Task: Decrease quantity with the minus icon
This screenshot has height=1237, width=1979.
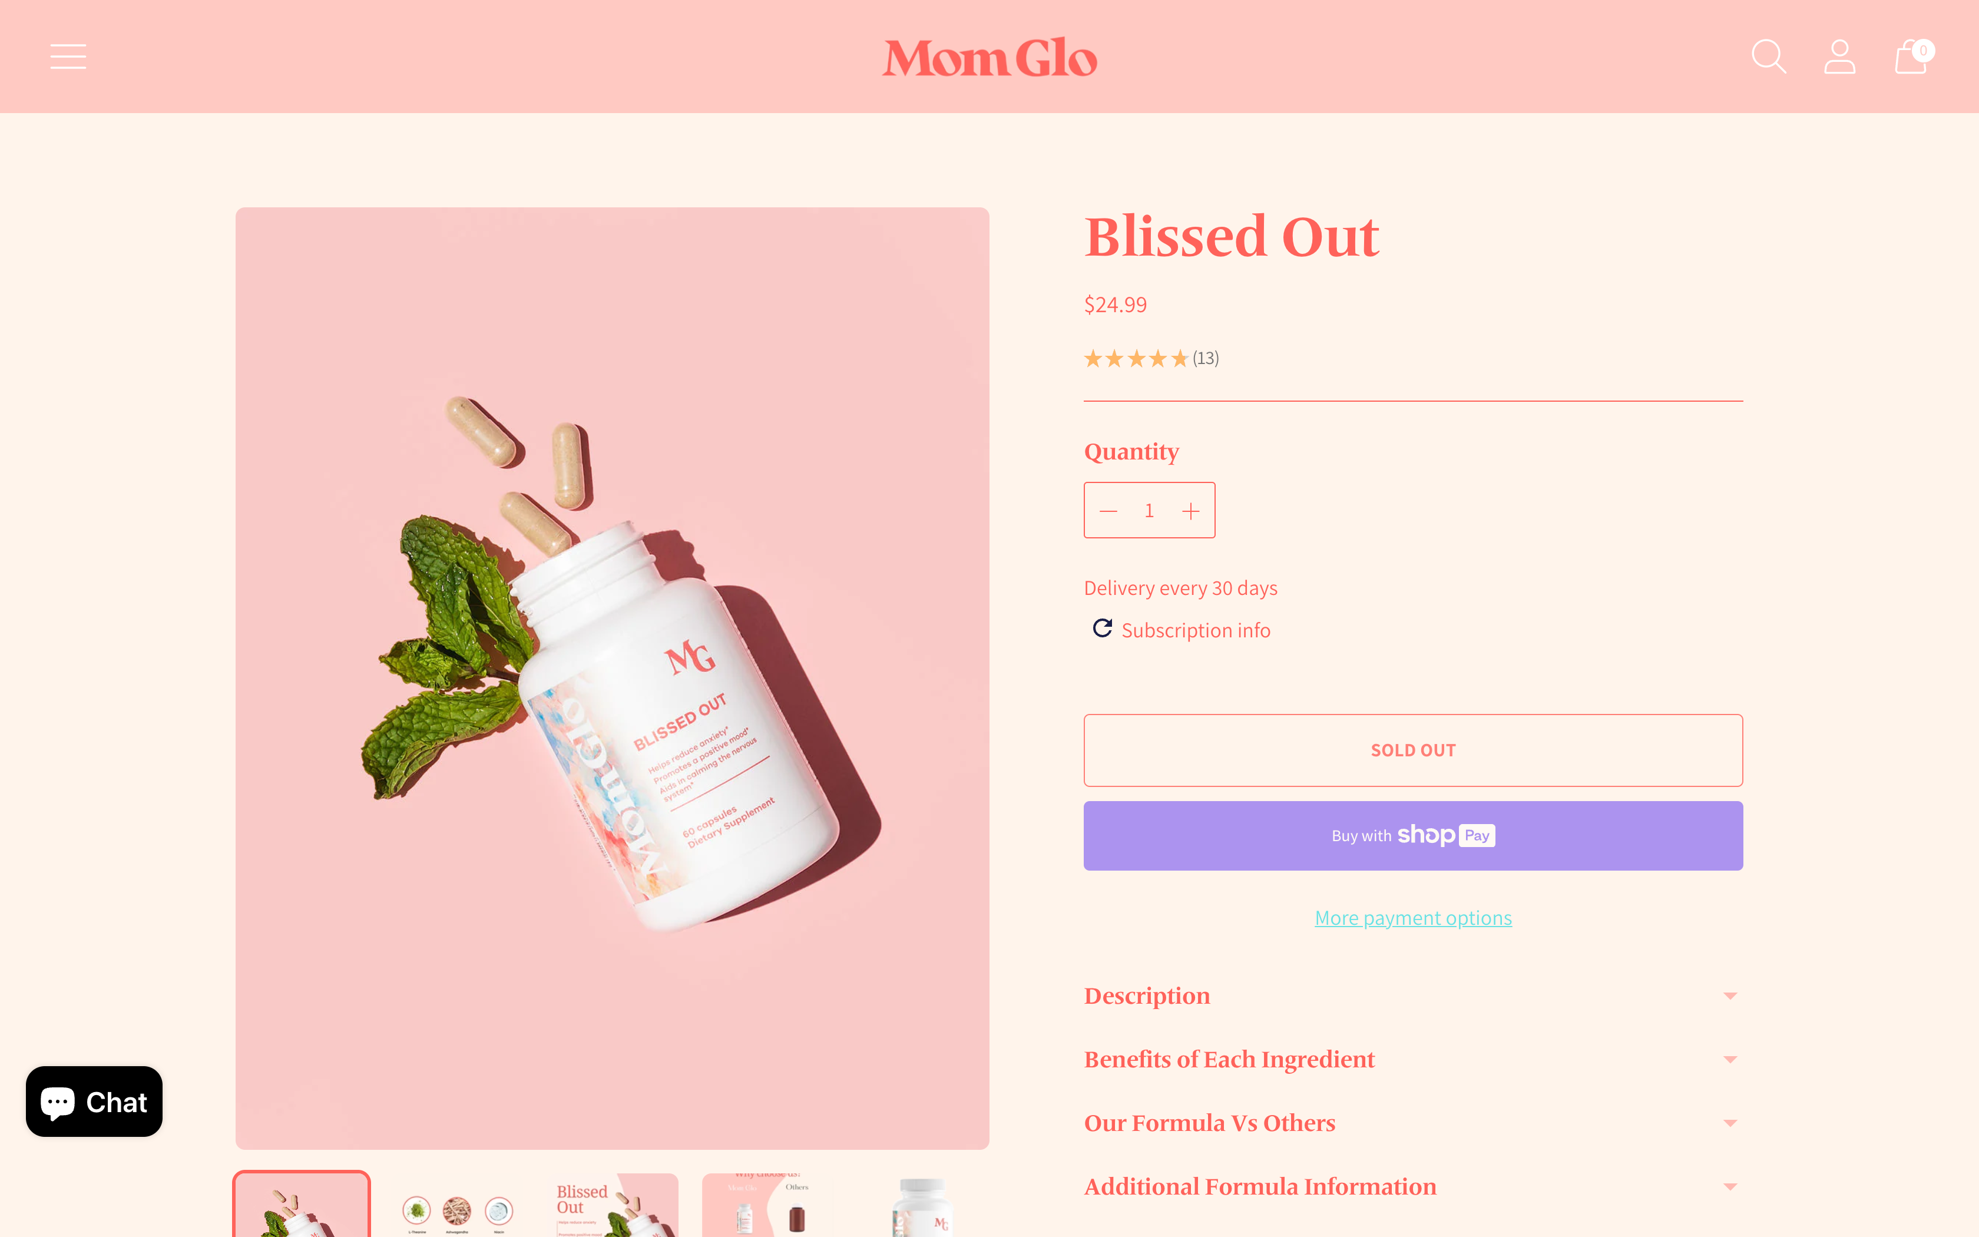Action: pos(1108,511)
